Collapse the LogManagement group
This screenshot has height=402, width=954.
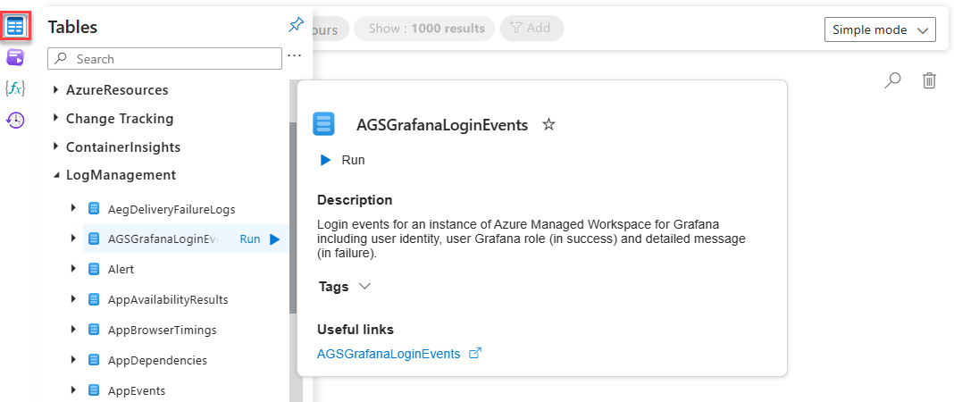(x=56, y=175)
